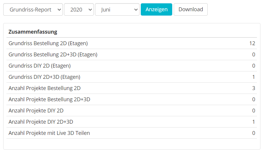
Task: Click the Download button
Action: click(191, 9)
